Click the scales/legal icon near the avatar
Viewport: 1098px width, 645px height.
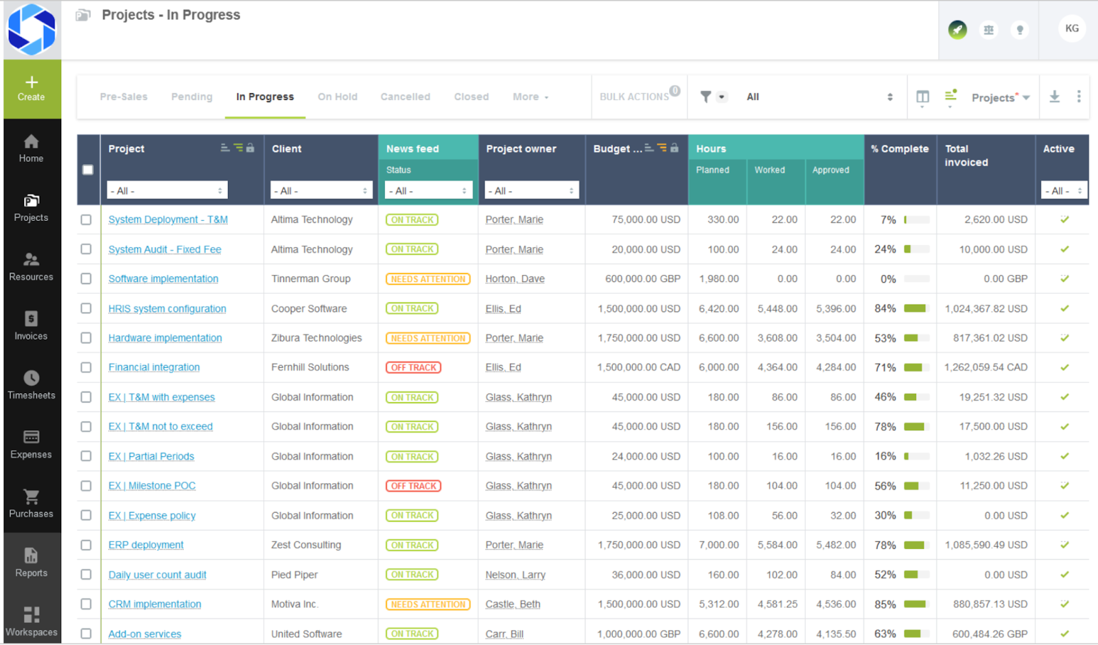coord(989,30)
